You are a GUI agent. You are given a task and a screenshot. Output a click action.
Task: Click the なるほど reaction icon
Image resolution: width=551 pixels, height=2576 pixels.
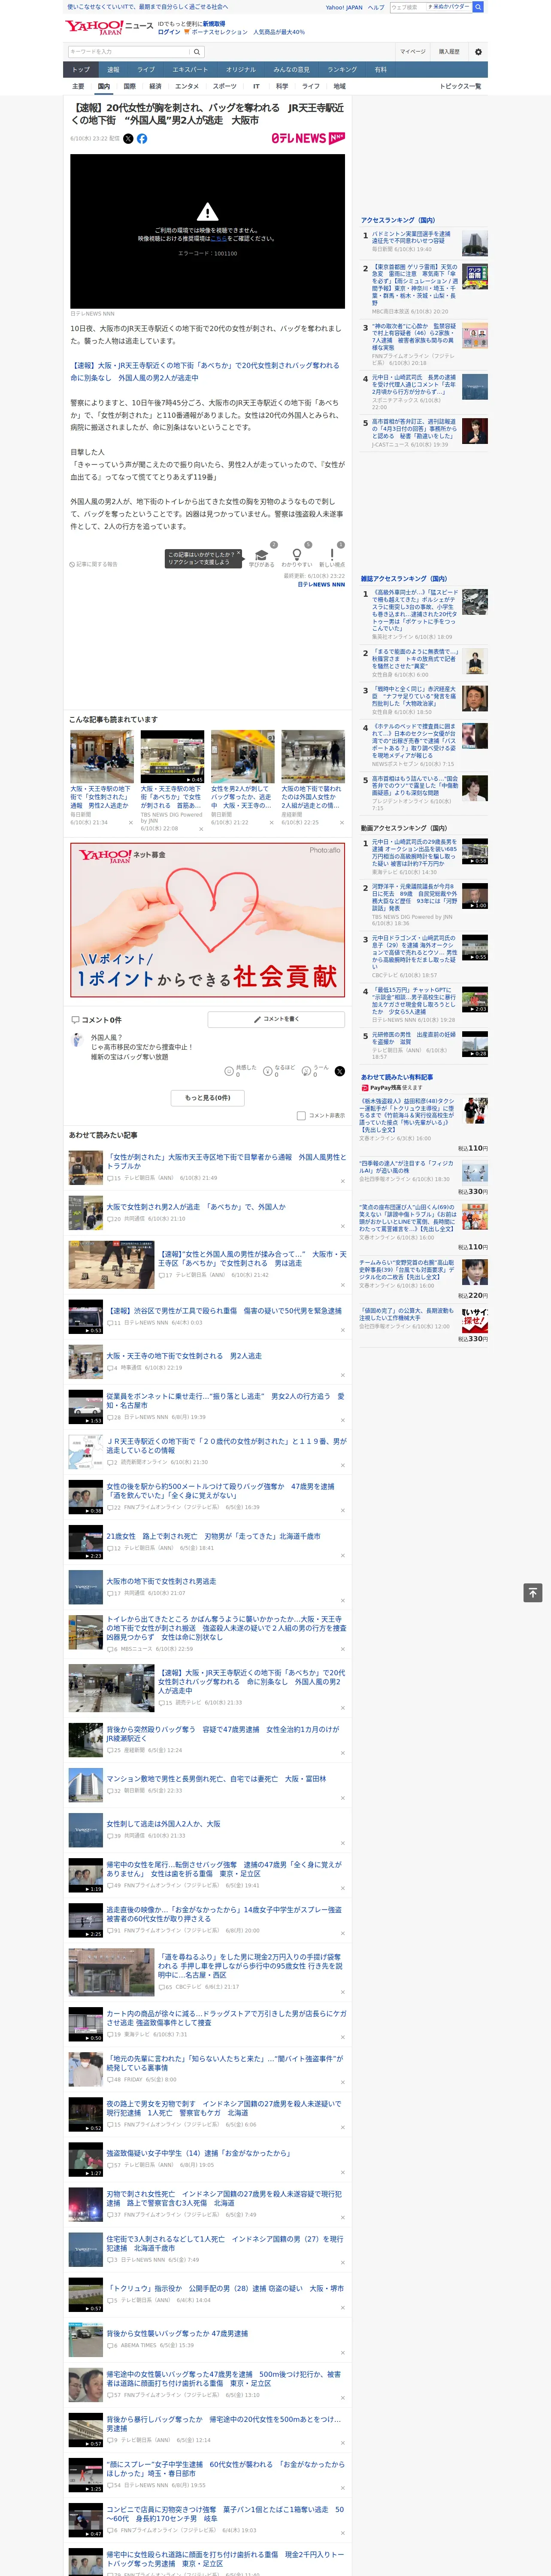268,1071
